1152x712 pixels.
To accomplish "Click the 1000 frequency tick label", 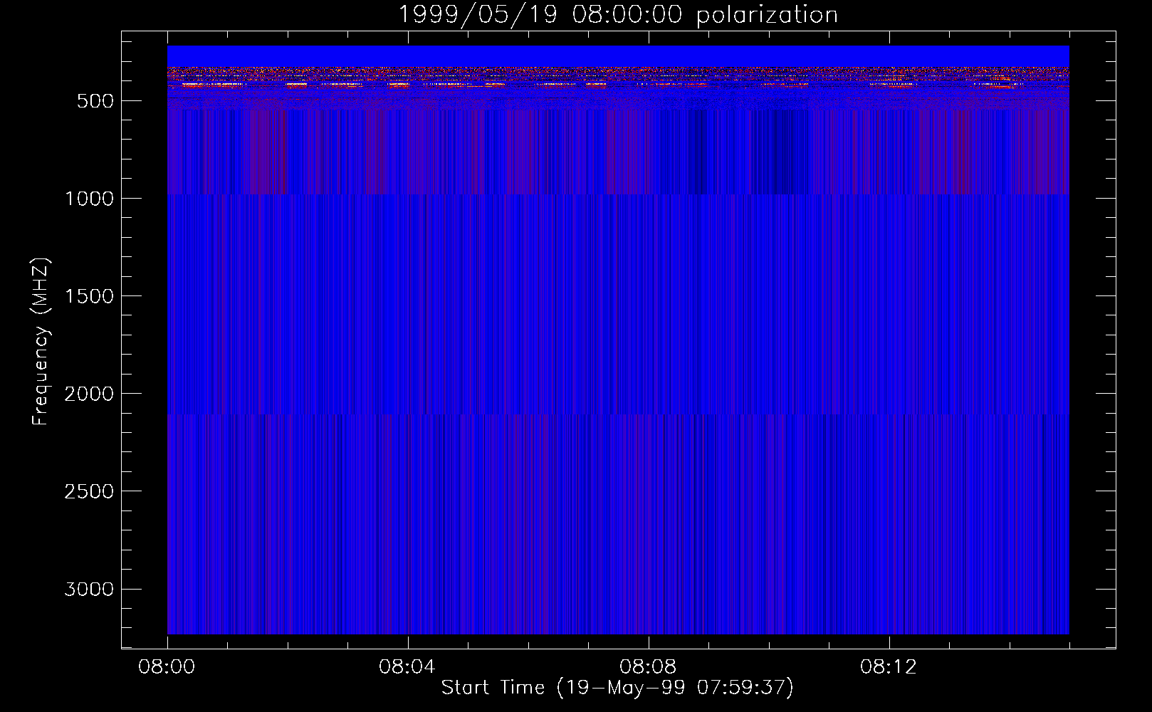I will click(x=89, y=199).
